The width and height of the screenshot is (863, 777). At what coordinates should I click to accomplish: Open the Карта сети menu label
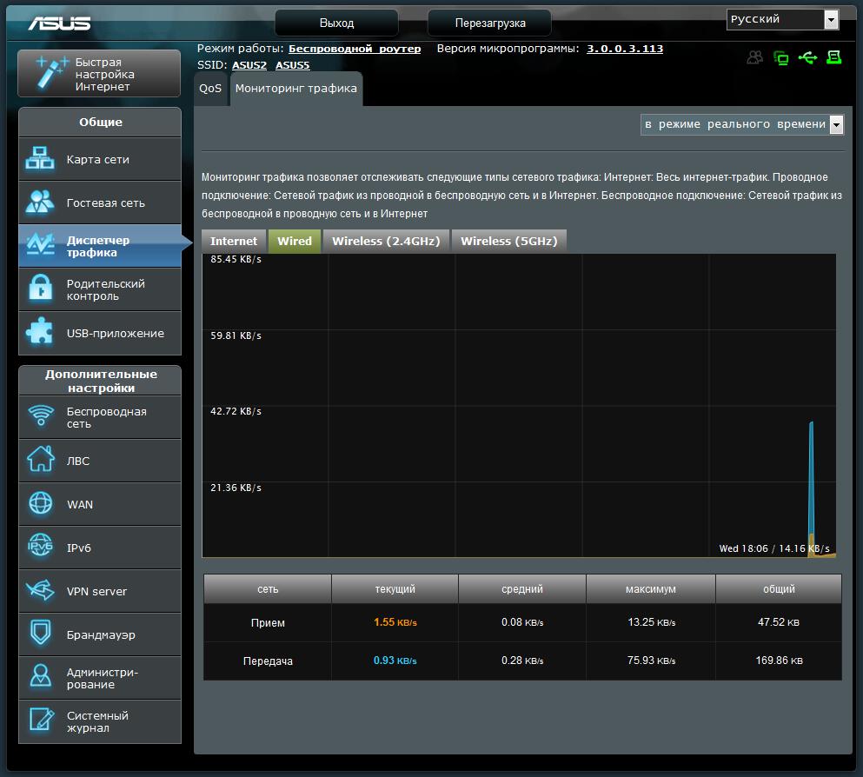click(x=98, y=160)
